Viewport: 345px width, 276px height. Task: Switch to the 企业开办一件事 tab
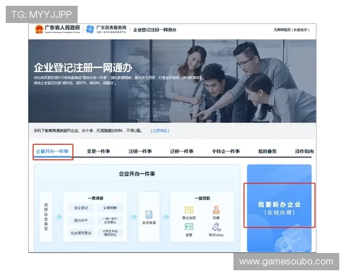click(x=52, y=151)
